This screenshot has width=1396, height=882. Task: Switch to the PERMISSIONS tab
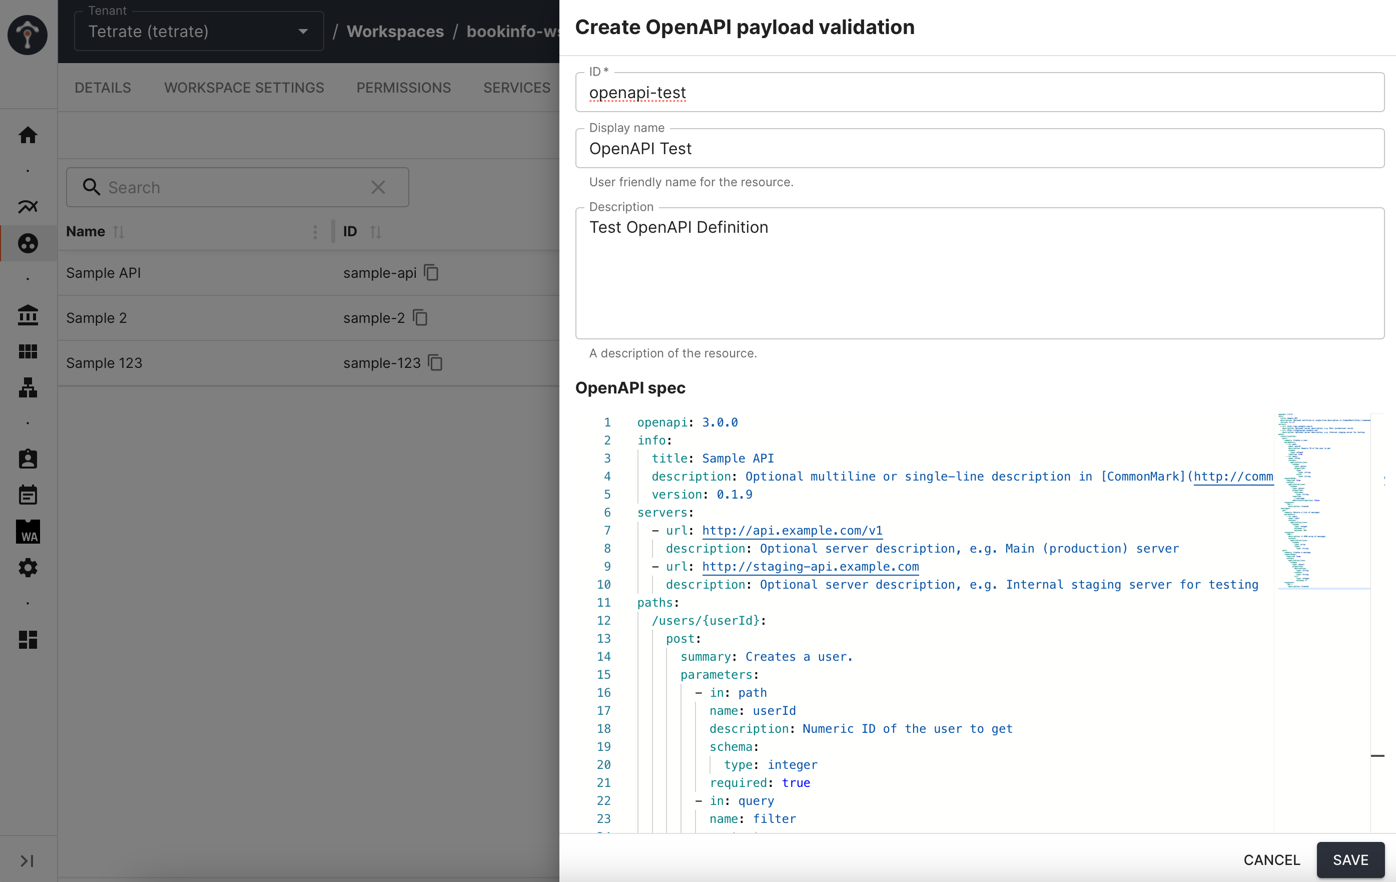(403, 88)
